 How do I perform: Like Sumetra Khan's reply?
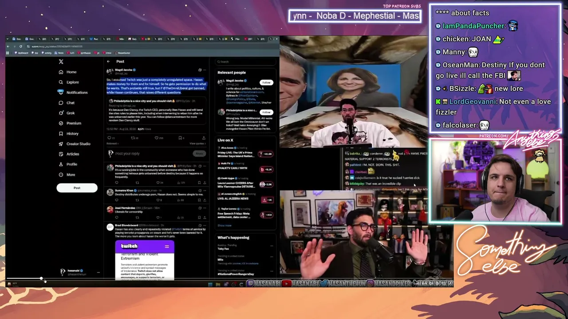(158, 200)
